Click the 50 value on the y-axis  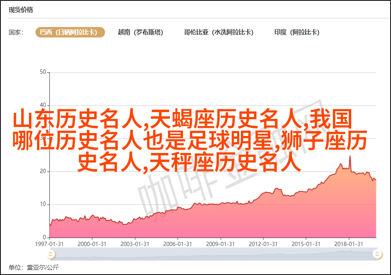43,72
